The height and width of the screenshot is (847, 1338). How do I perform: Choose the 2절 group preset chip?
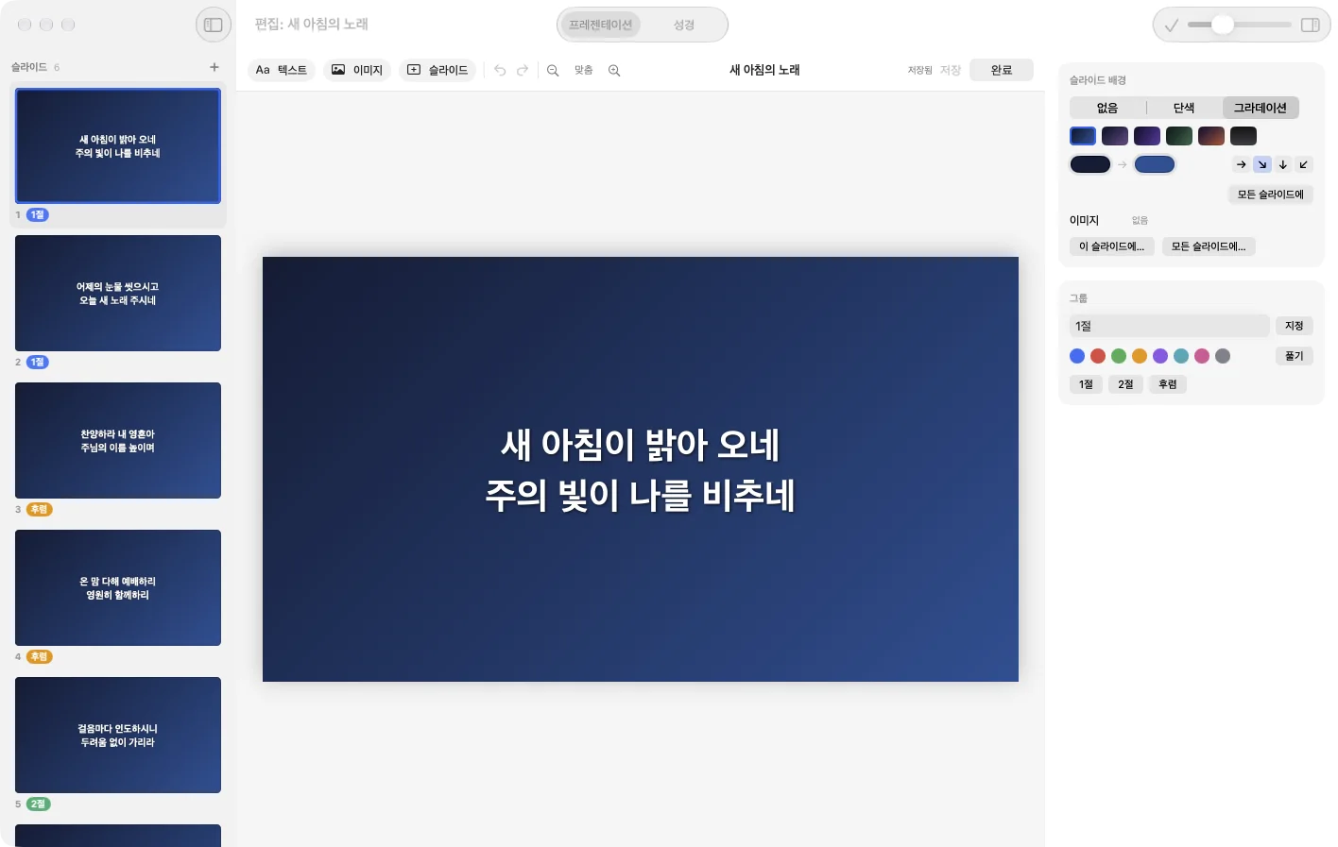1126,384
